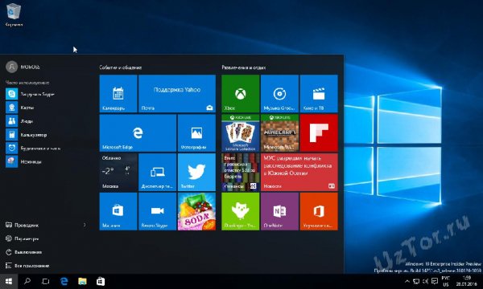Viewport: 483px width, 289px height.
Task: Open Task View on taskbar
Action: [46, 281]
